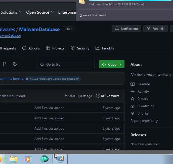Viewport: 173px width, 164px height.
Task: Click the Notifications bell icon
Action: [x=117, y=29]
